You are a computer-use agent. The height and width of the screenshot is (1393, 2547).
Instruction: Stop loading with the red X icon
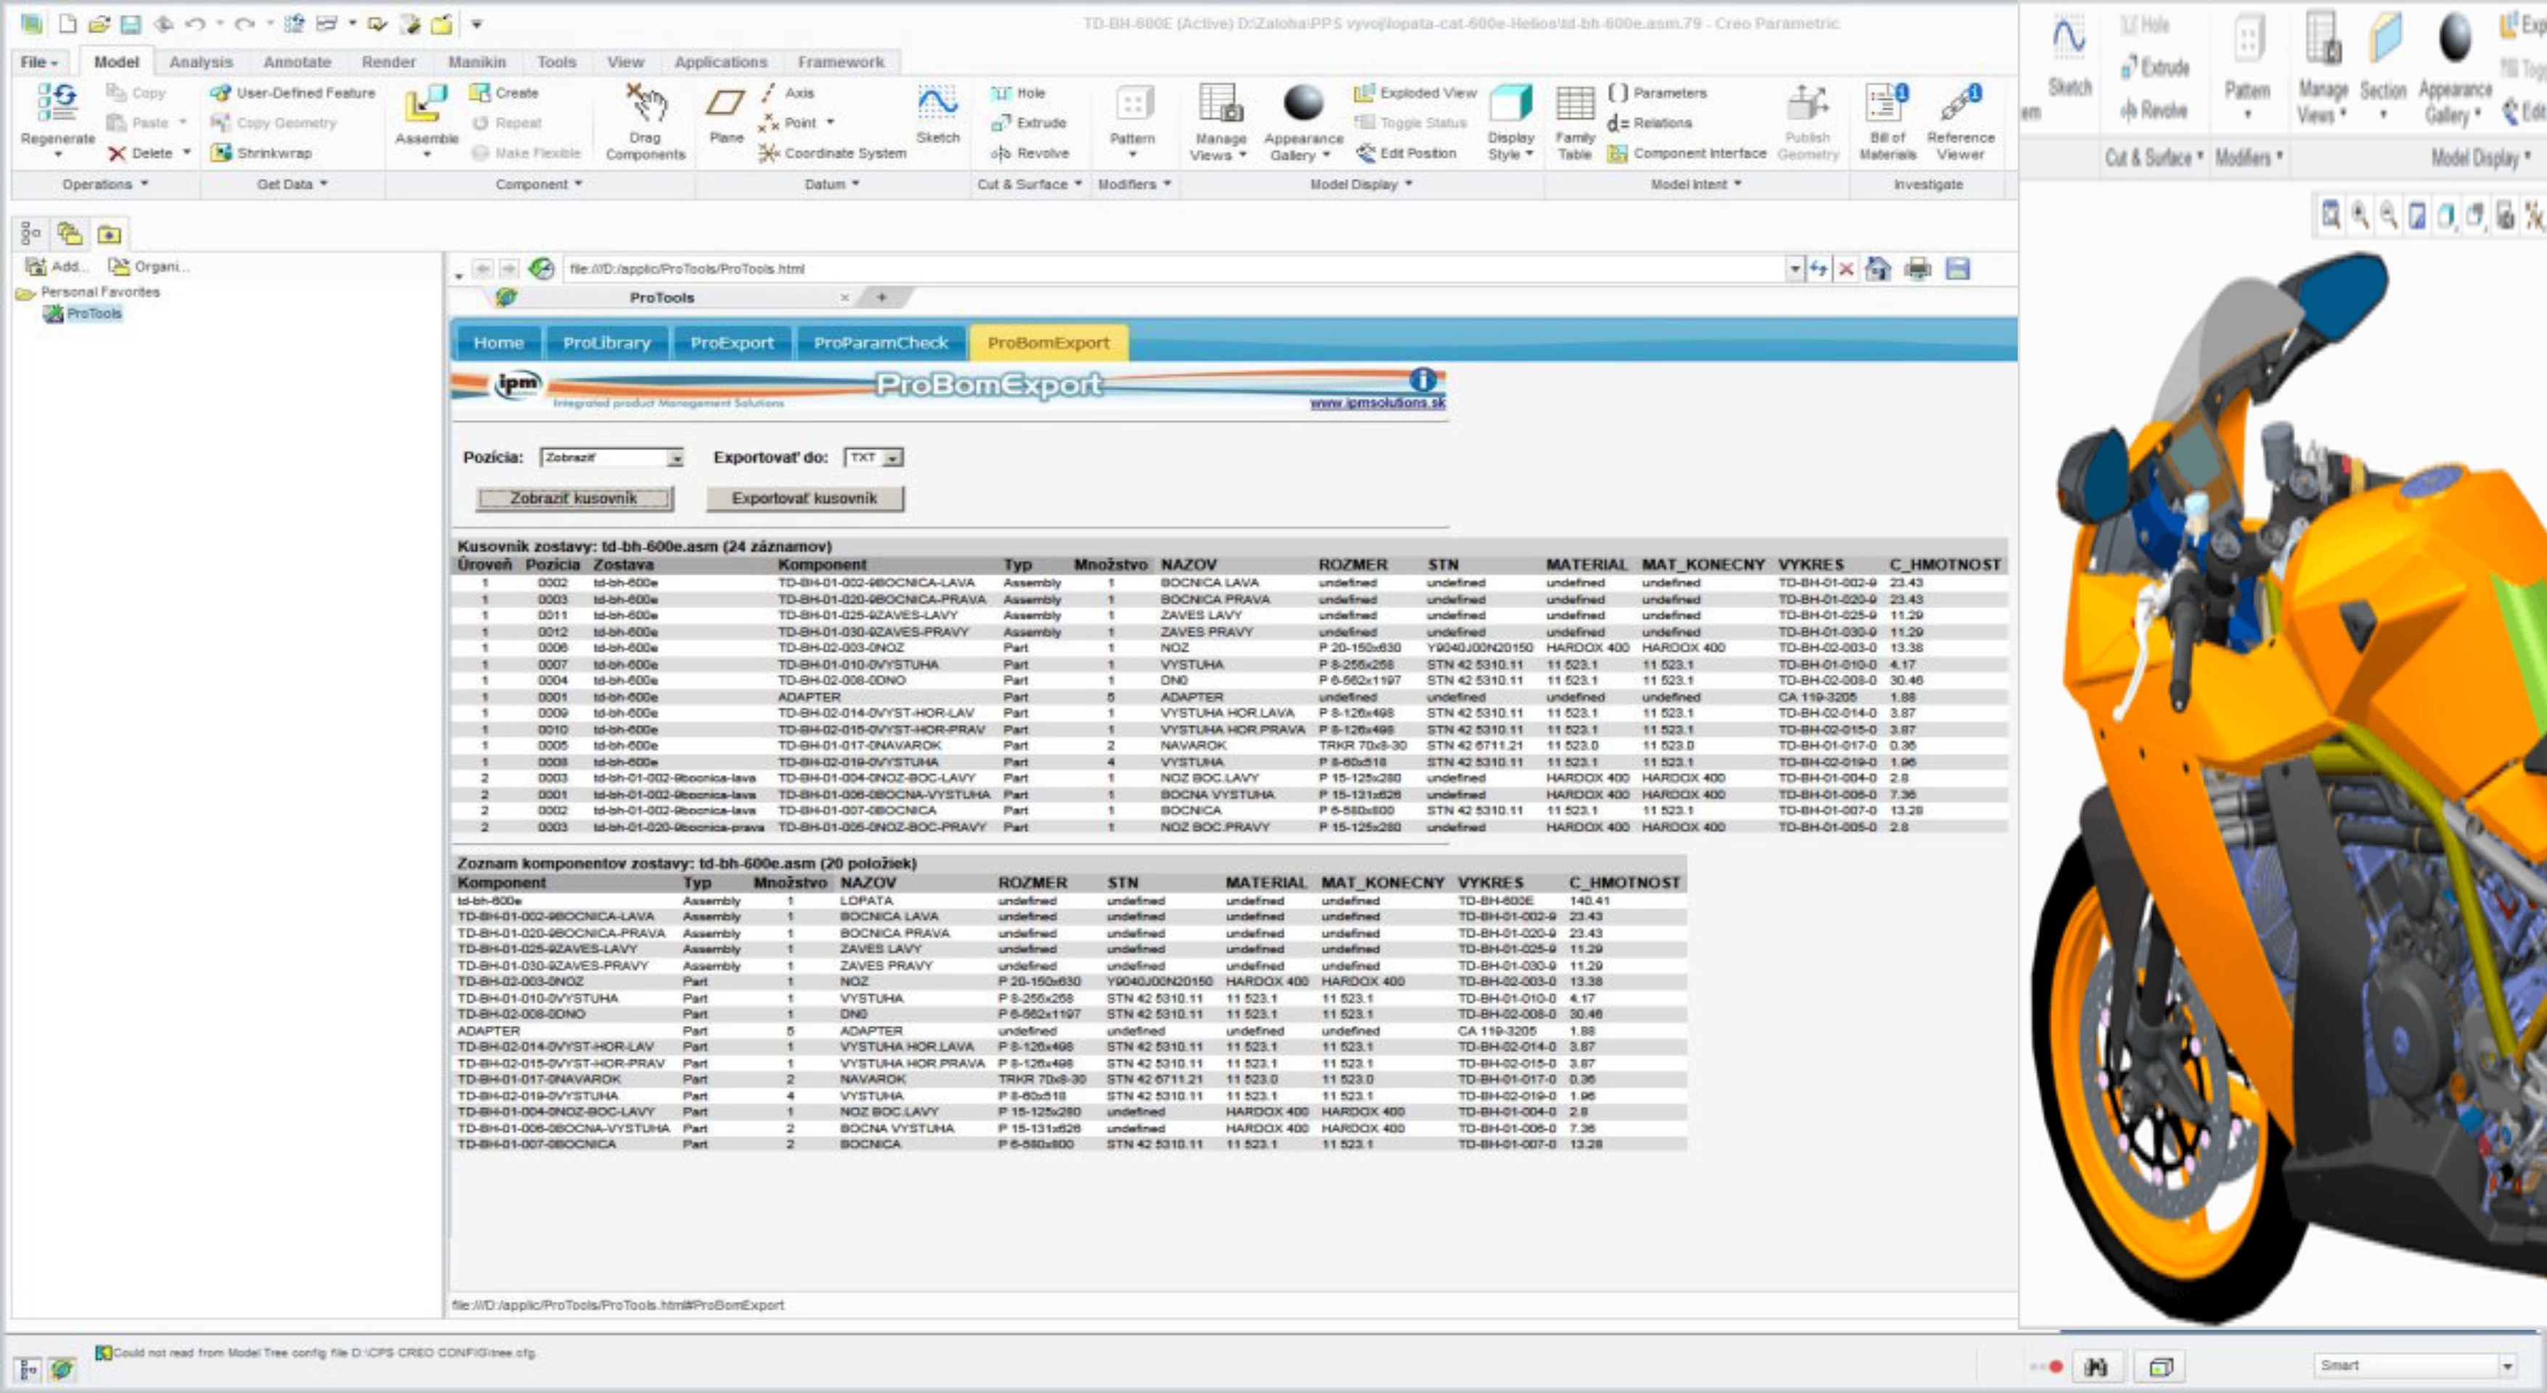(x=1845, y=269)
